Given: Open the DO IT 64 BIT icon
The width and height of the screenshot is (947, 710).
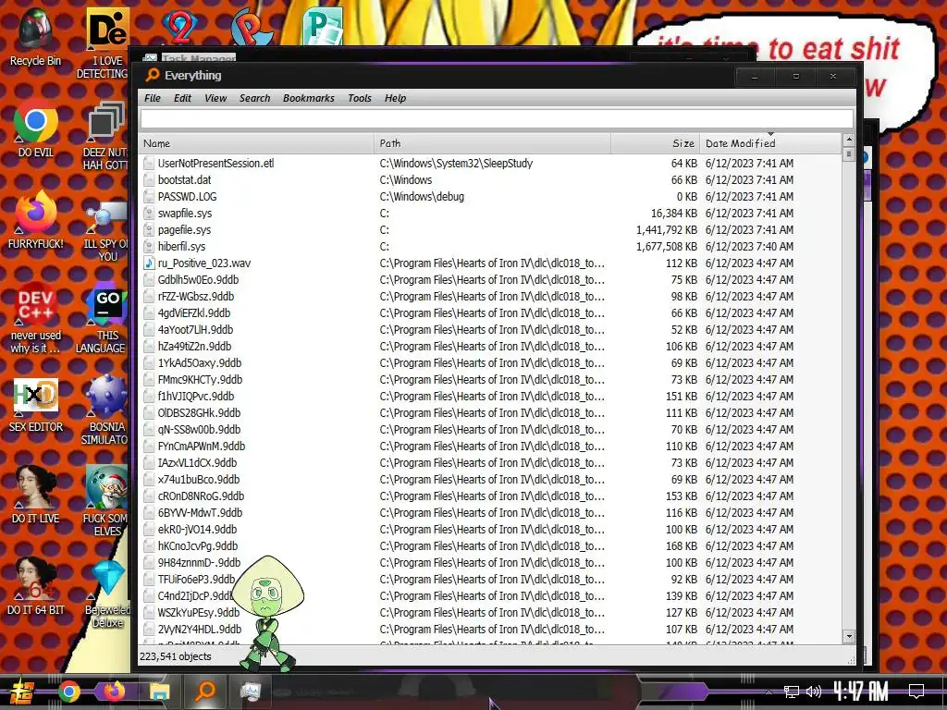Looking at the screenshot, I should 36,585.
